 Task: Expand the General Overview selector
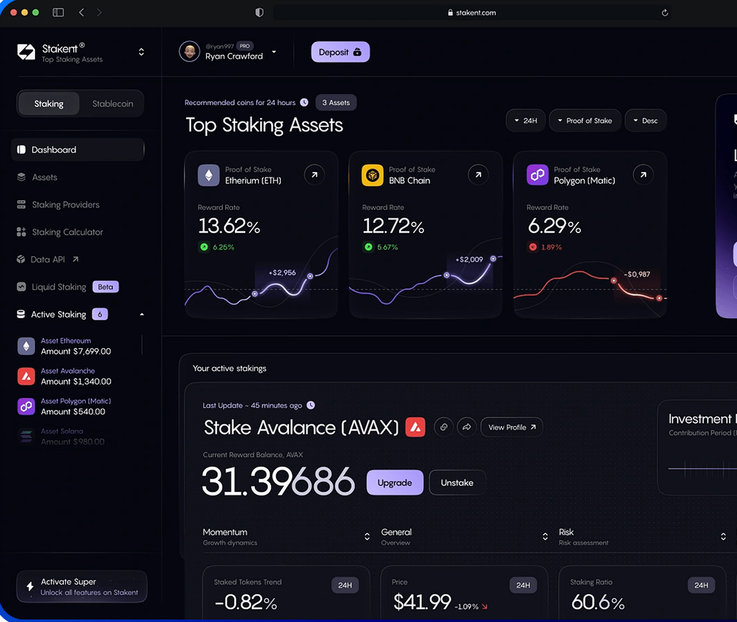[x=545, y=537]
